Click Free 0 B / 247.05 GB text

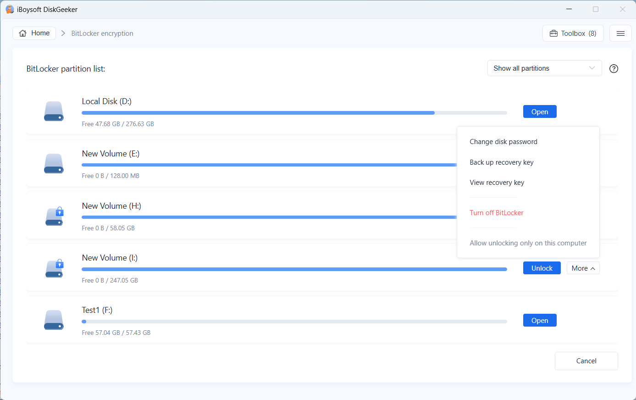point(110,280)
